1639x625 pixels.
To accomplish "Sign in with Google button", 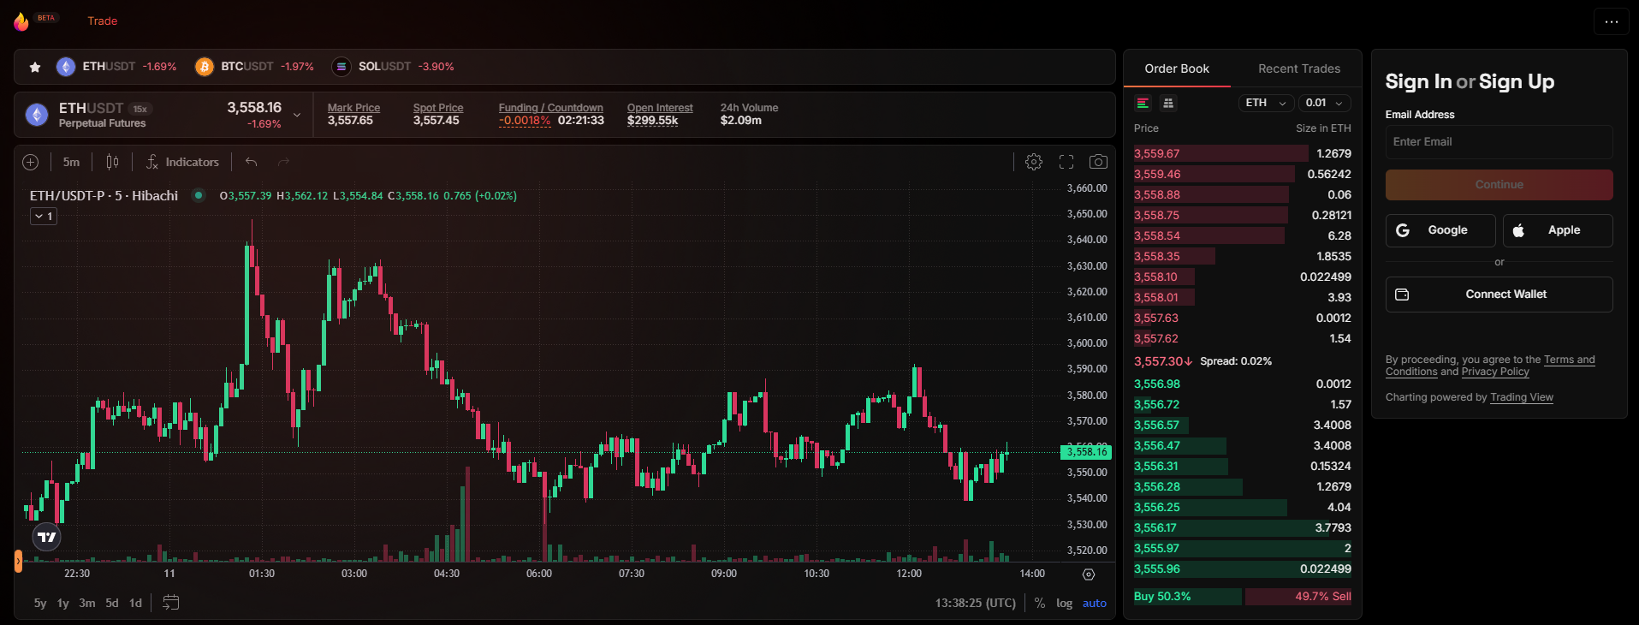I will click(1440, 230).
